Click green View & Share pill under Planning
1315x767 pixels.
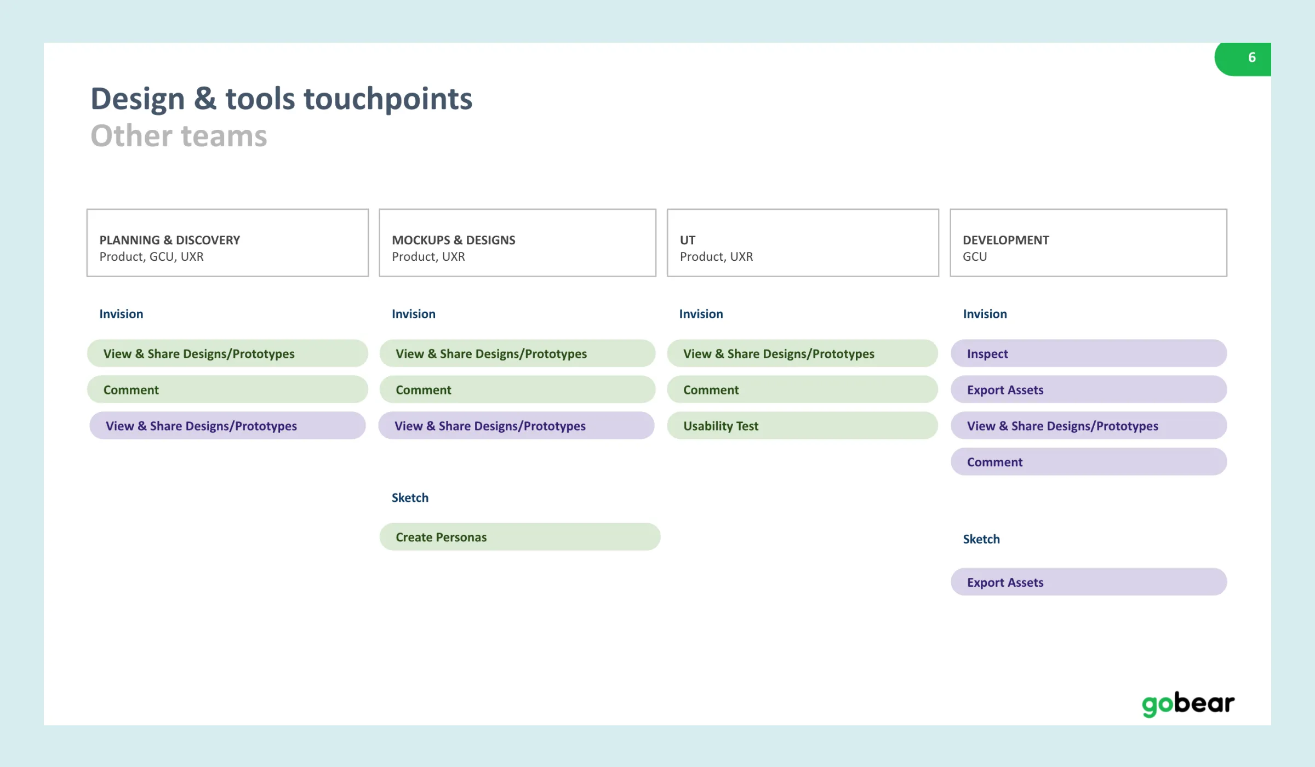point(227,353)
